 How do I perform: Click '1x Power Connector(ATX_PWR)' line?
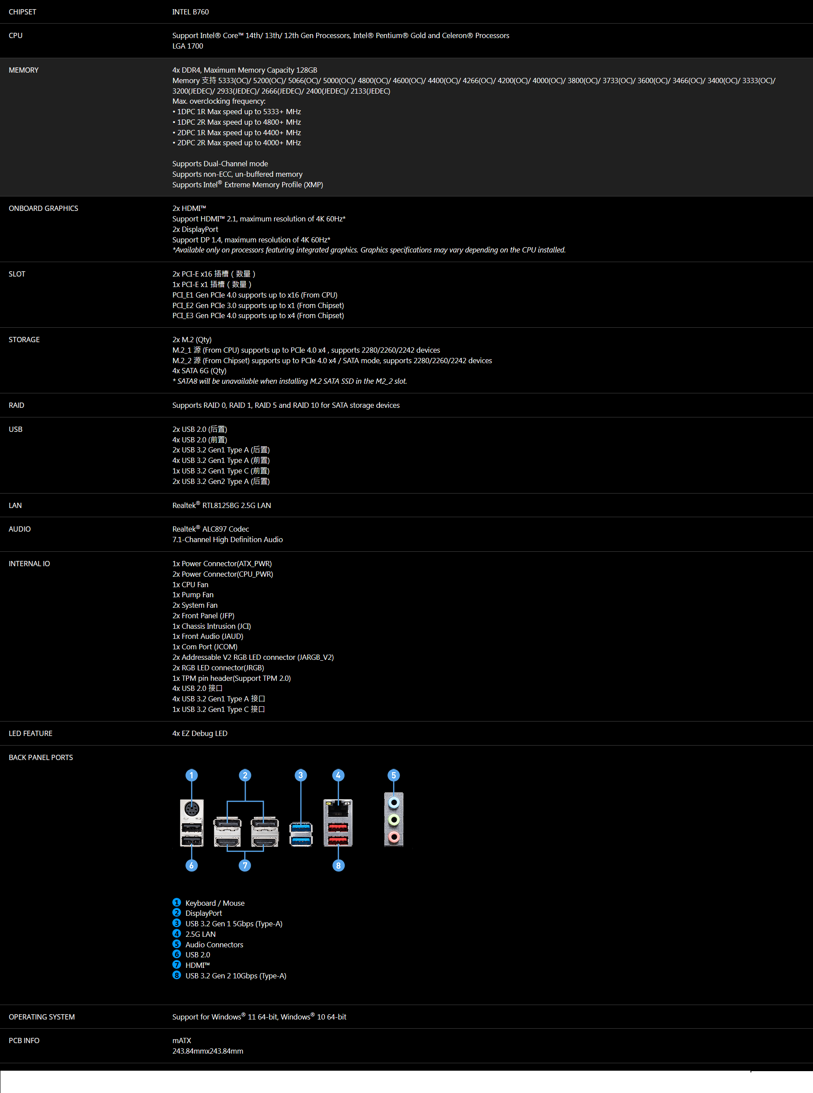coord(222,564)
